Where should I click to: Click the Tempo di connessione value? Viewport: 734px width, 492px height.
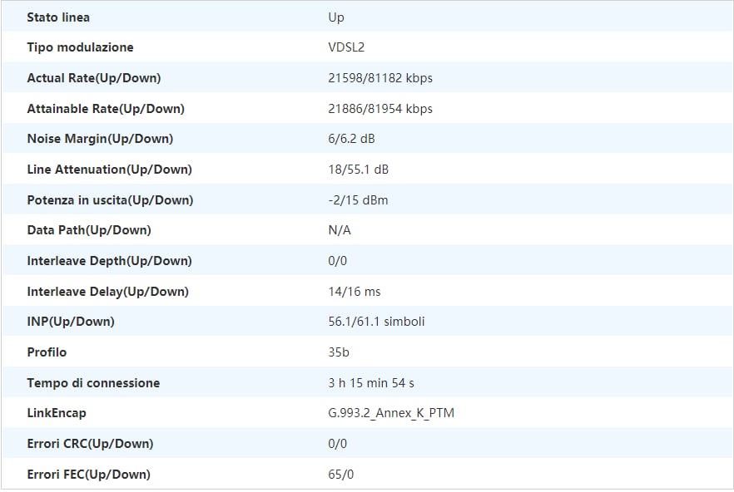click(x=371, y=383)
